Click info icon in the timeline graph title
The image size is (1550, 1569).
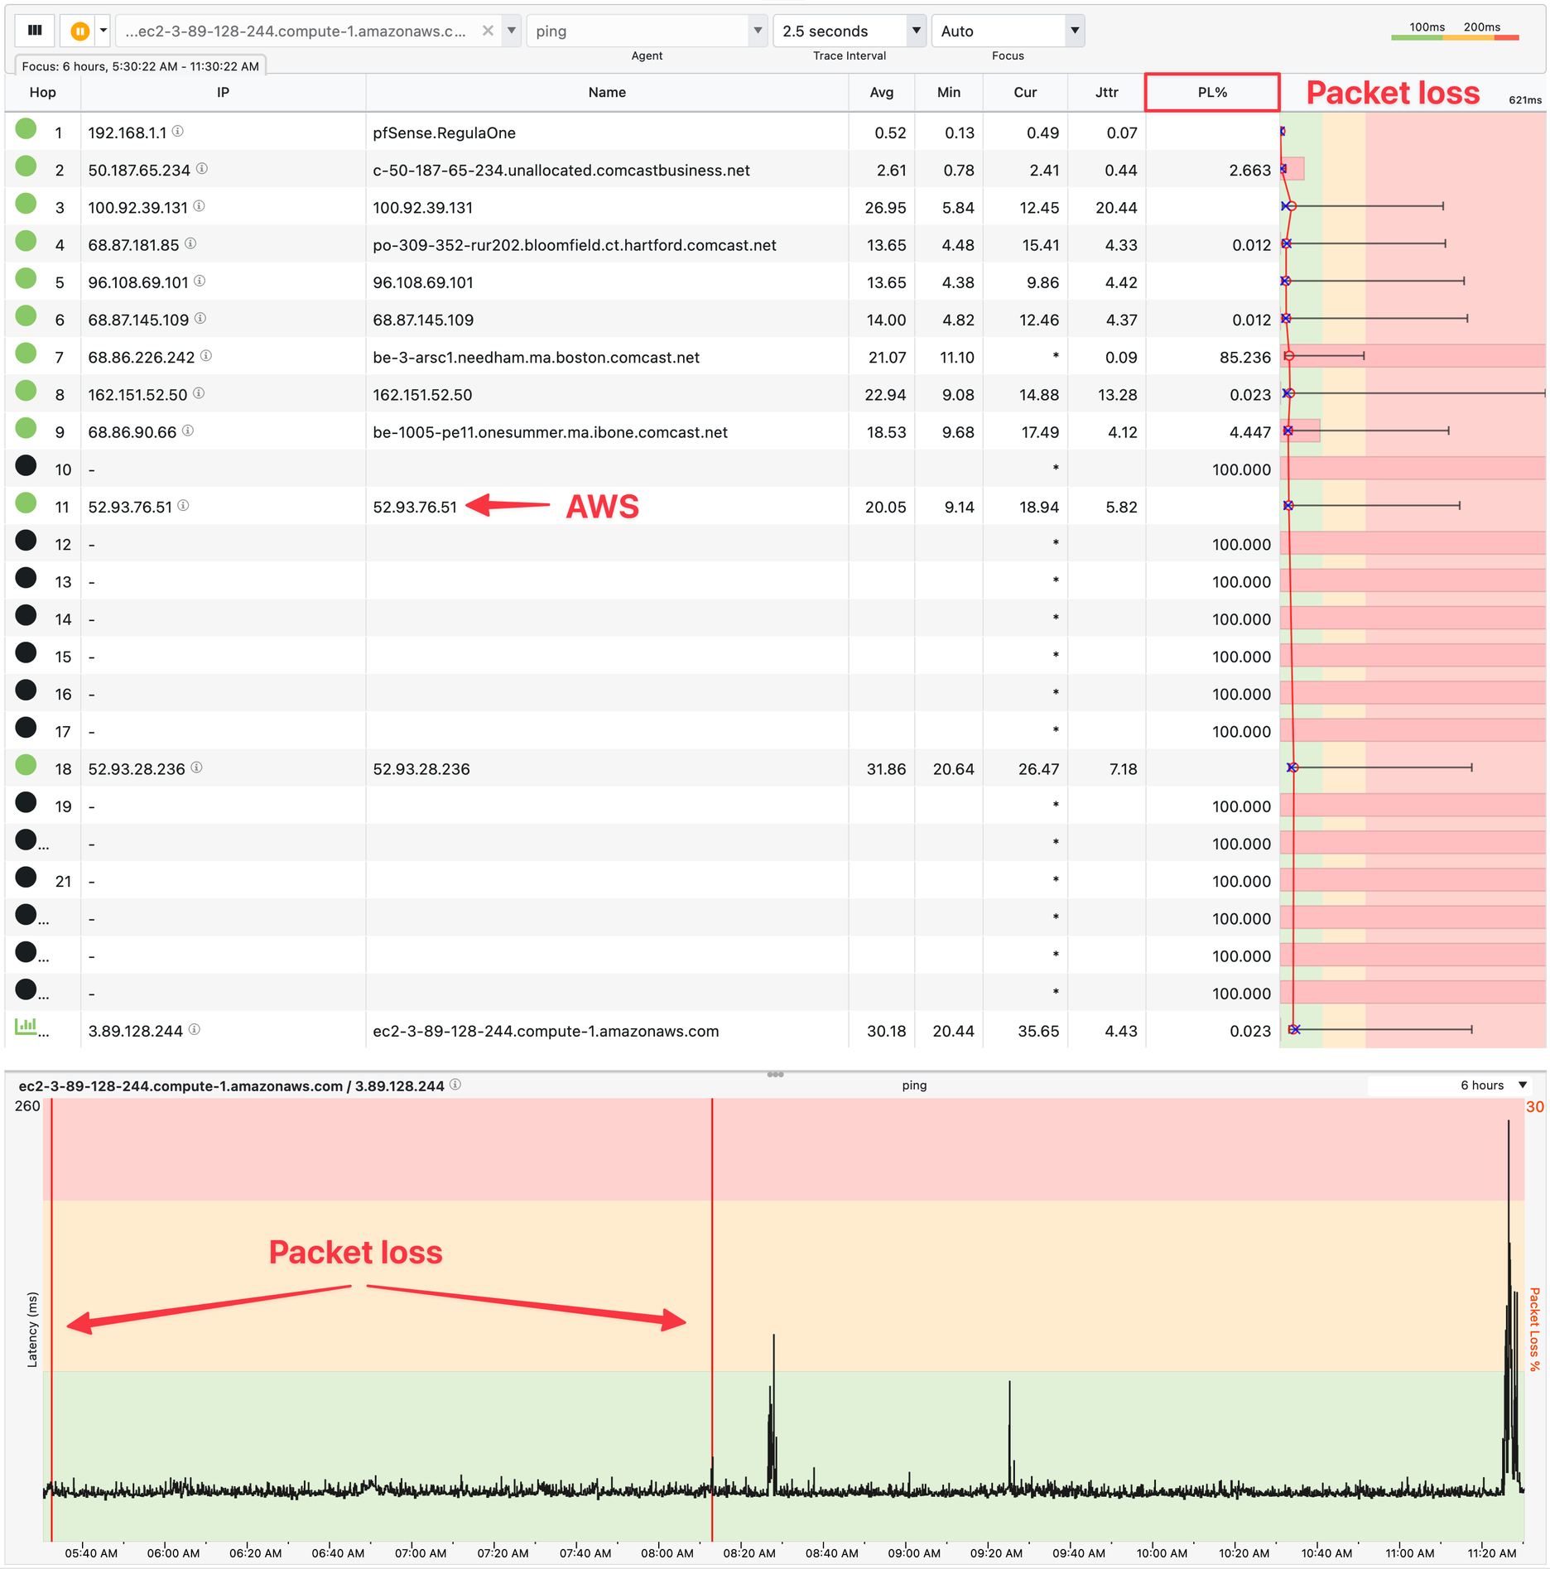coord(455,1085)
